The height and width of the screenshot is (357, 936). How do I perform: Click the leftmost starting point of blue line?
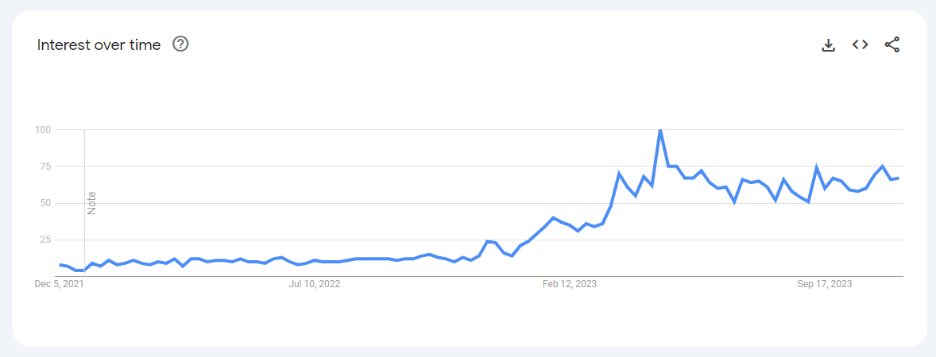(60, 265)
